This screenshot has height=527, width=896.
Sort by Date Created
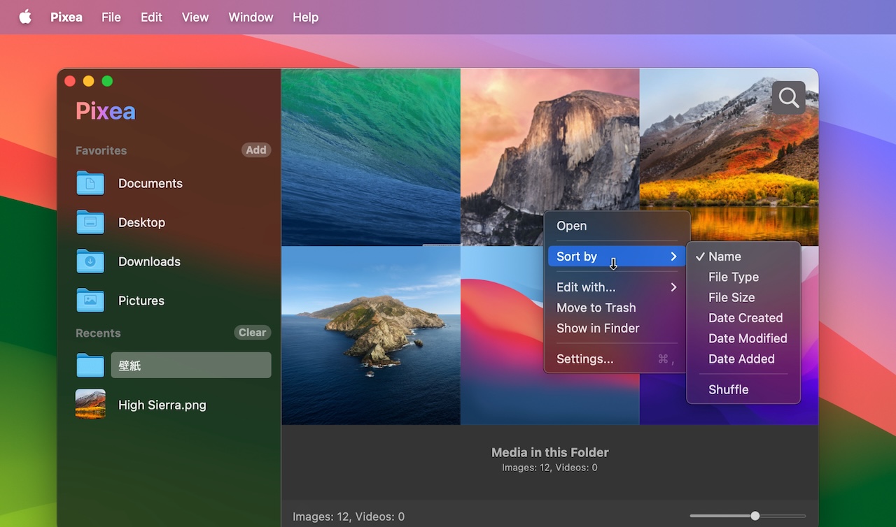pyautogui.click(x=743, y=318)
